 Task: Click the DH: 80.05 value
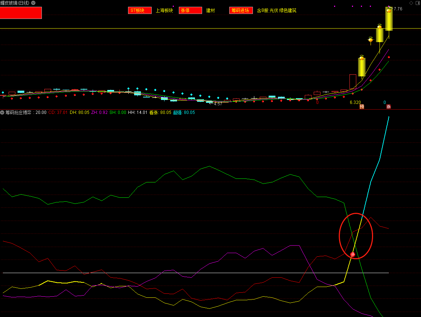(79, 112)
